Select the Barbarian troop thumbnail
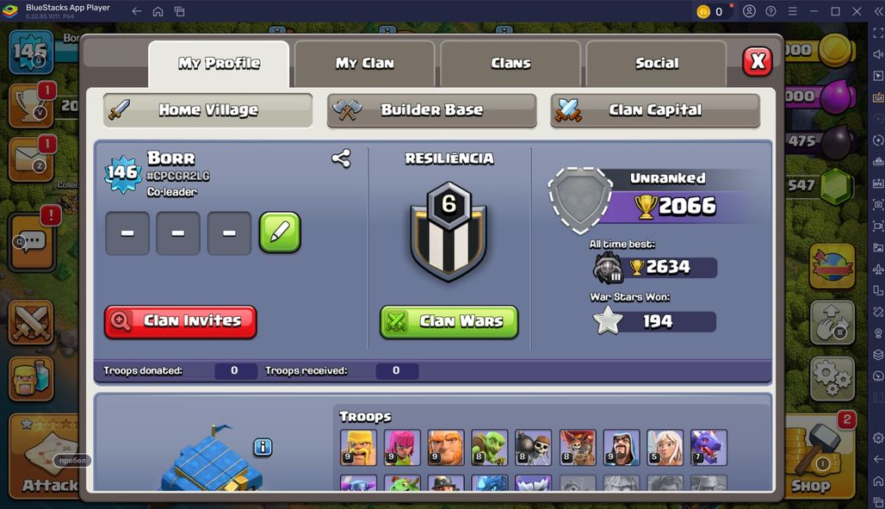The width and height of the screenshot is (885, 509). (358, 447)
